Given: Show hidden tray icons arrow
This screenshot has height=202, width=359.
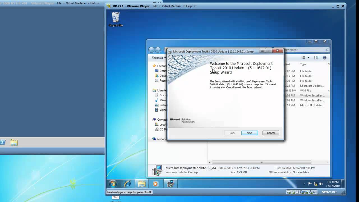Looking at the screenshot, I should pos(304,184).
